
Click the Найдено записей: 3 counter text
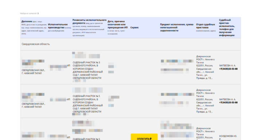click(x=29, y=13)
